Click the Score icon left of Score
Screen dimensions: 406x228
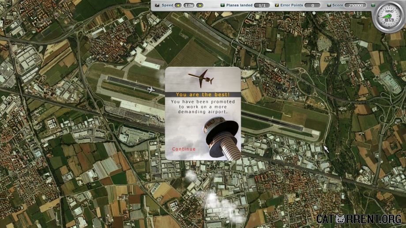tap(329, 5)
